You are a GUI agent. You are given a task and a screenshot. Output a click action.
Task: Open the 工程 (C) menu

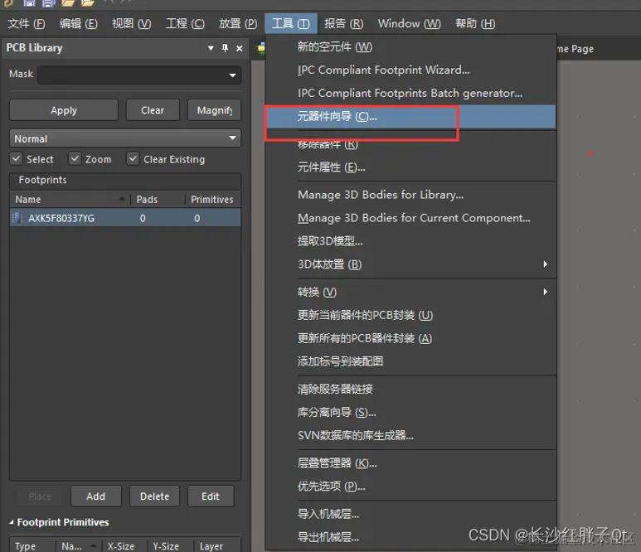tap(185, 24)
